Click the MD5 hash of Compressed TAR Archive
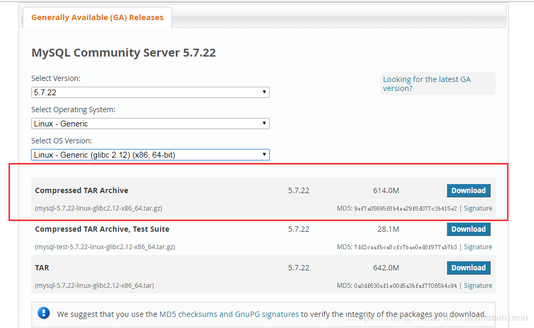The height and width of the screenshot is (328, 534). pos(405,208)
